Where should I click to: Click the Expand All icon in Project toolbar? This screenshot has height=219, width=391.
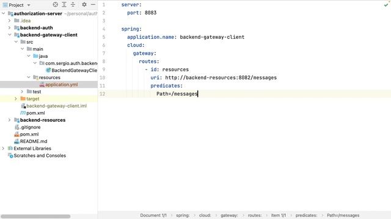64,4
